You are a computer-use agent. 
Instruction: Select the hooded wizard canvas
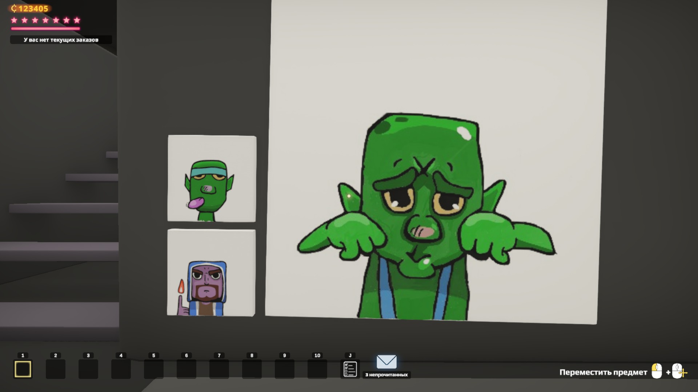click(x=211, y=272)
